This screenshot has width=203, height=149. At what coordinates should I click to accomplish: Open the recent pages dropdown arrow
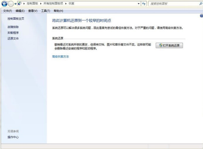15,4
